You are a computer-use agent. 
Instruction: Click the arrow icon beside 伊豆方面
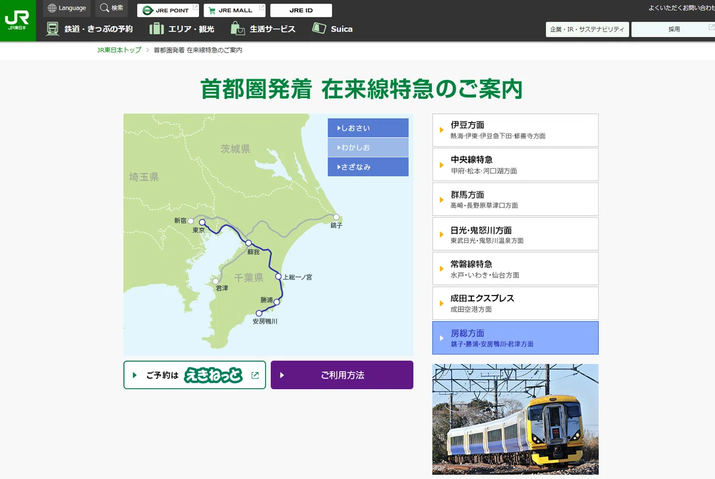442,130
